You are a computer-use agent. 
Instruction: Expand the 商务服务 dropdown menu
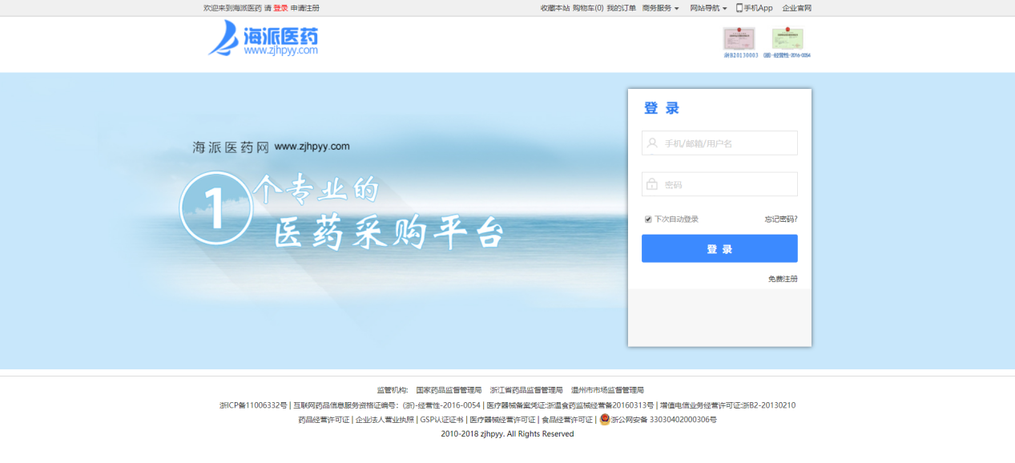[x=660, y=8]
